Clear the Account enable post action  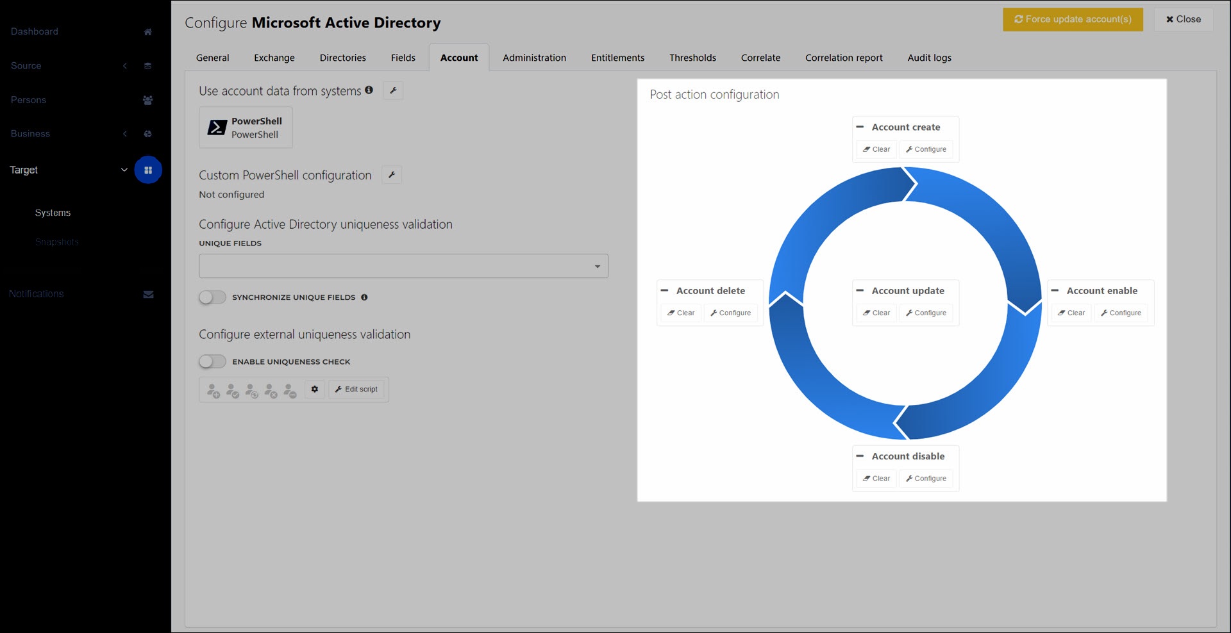point(1071,313)
